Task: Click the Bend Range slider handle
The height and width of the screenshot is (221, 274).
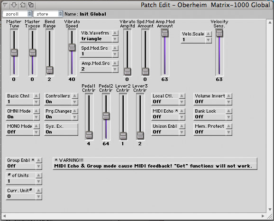Action: [x=50, y=70]
